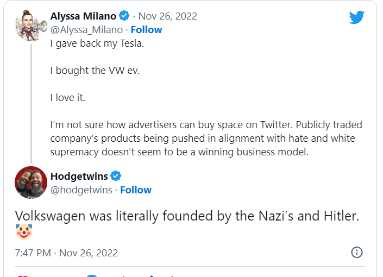Click the blue reply bubble icon
The height and width of the screenshot is (277, 383).
point(92,275)
